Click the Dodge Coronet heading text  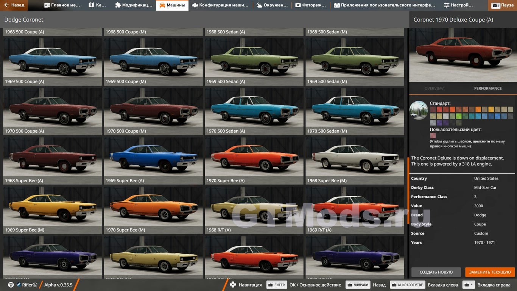(24, 19)
